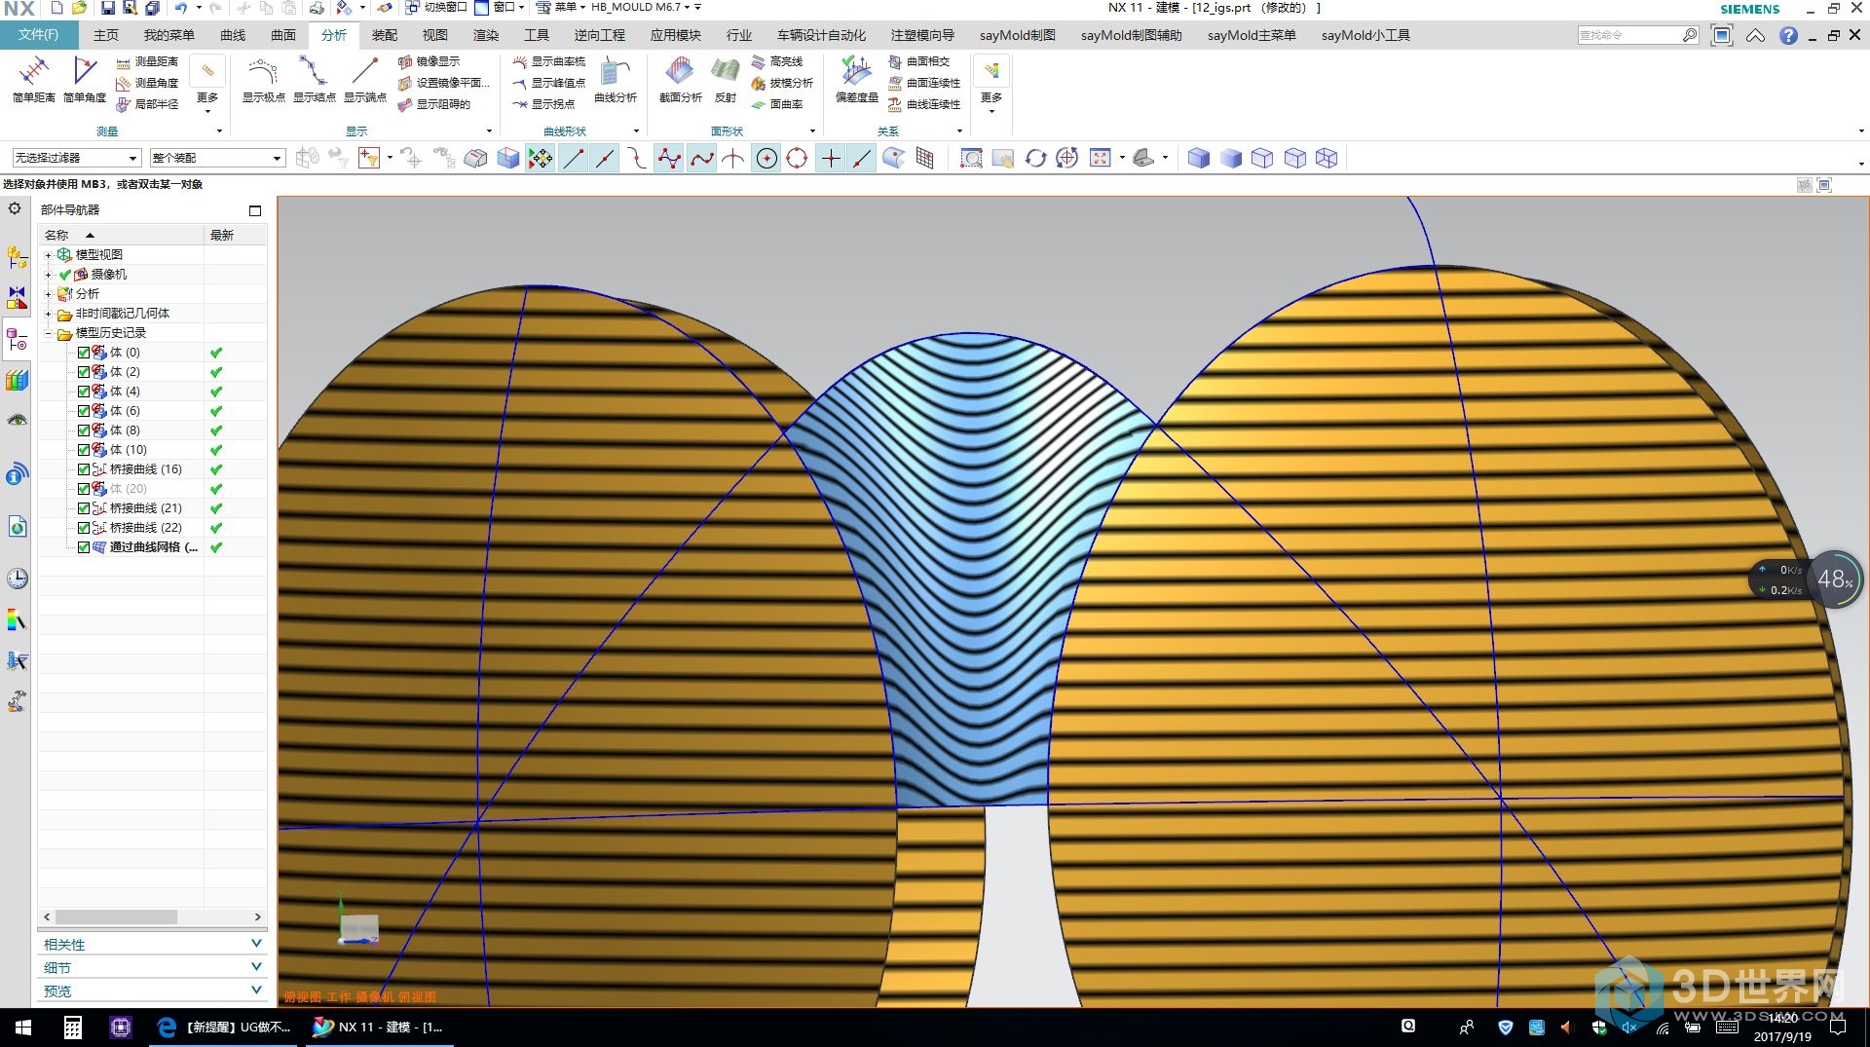
Task: Toggle checkbox for 体 (2)
Action: coord(84,372)
